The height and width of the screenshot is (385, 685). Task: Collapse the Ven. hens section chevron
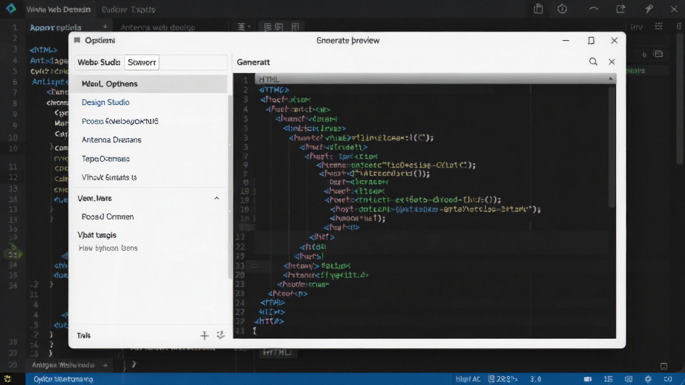217,198
